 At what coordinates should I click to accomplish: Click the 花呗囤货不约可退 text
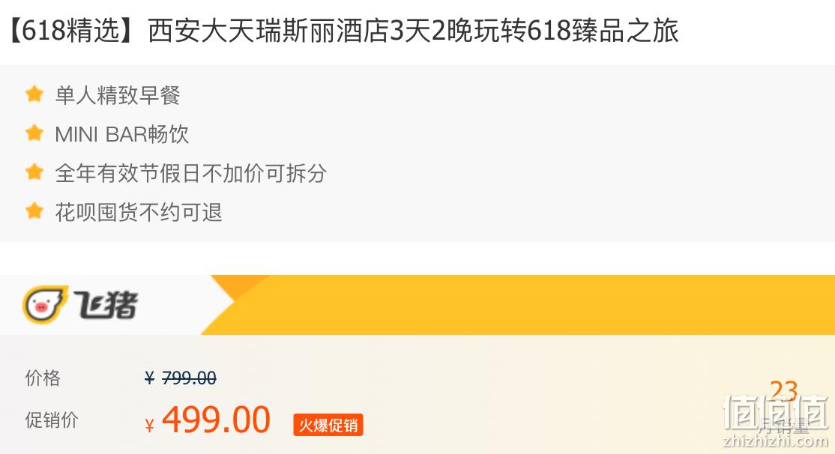139,212
